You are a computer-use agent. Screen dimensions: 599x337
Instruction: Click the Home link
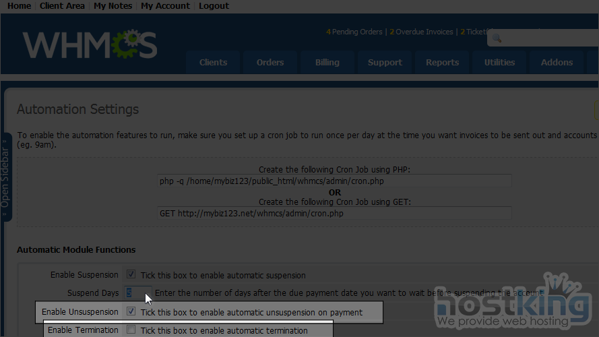point(19,6)
